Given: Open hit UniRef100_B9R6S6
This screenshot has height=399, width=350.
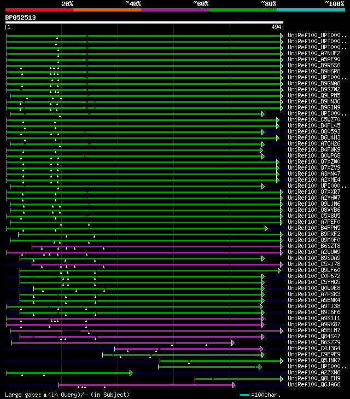Looking at the screenshot, I should click(314, 65).
